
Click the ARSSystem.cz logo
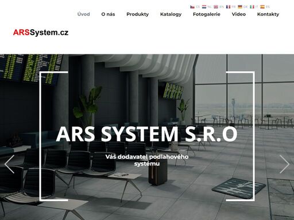tap(41, 33)
